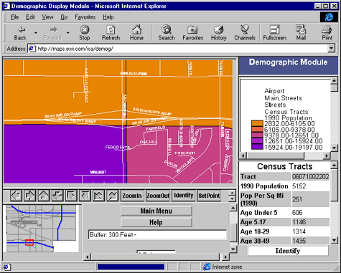Click the ZoomIn map button
Screen dimensions: 341x273
132,196
